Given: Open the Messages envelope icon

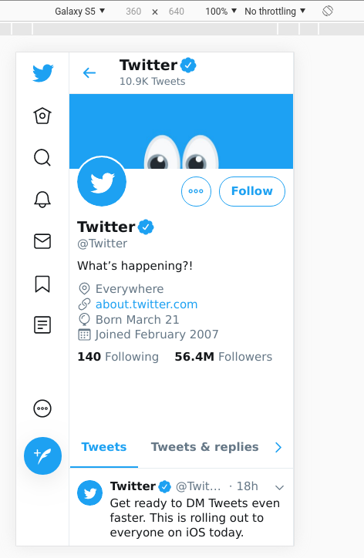Looking at the screenshot, I should [x=42, y=241].
